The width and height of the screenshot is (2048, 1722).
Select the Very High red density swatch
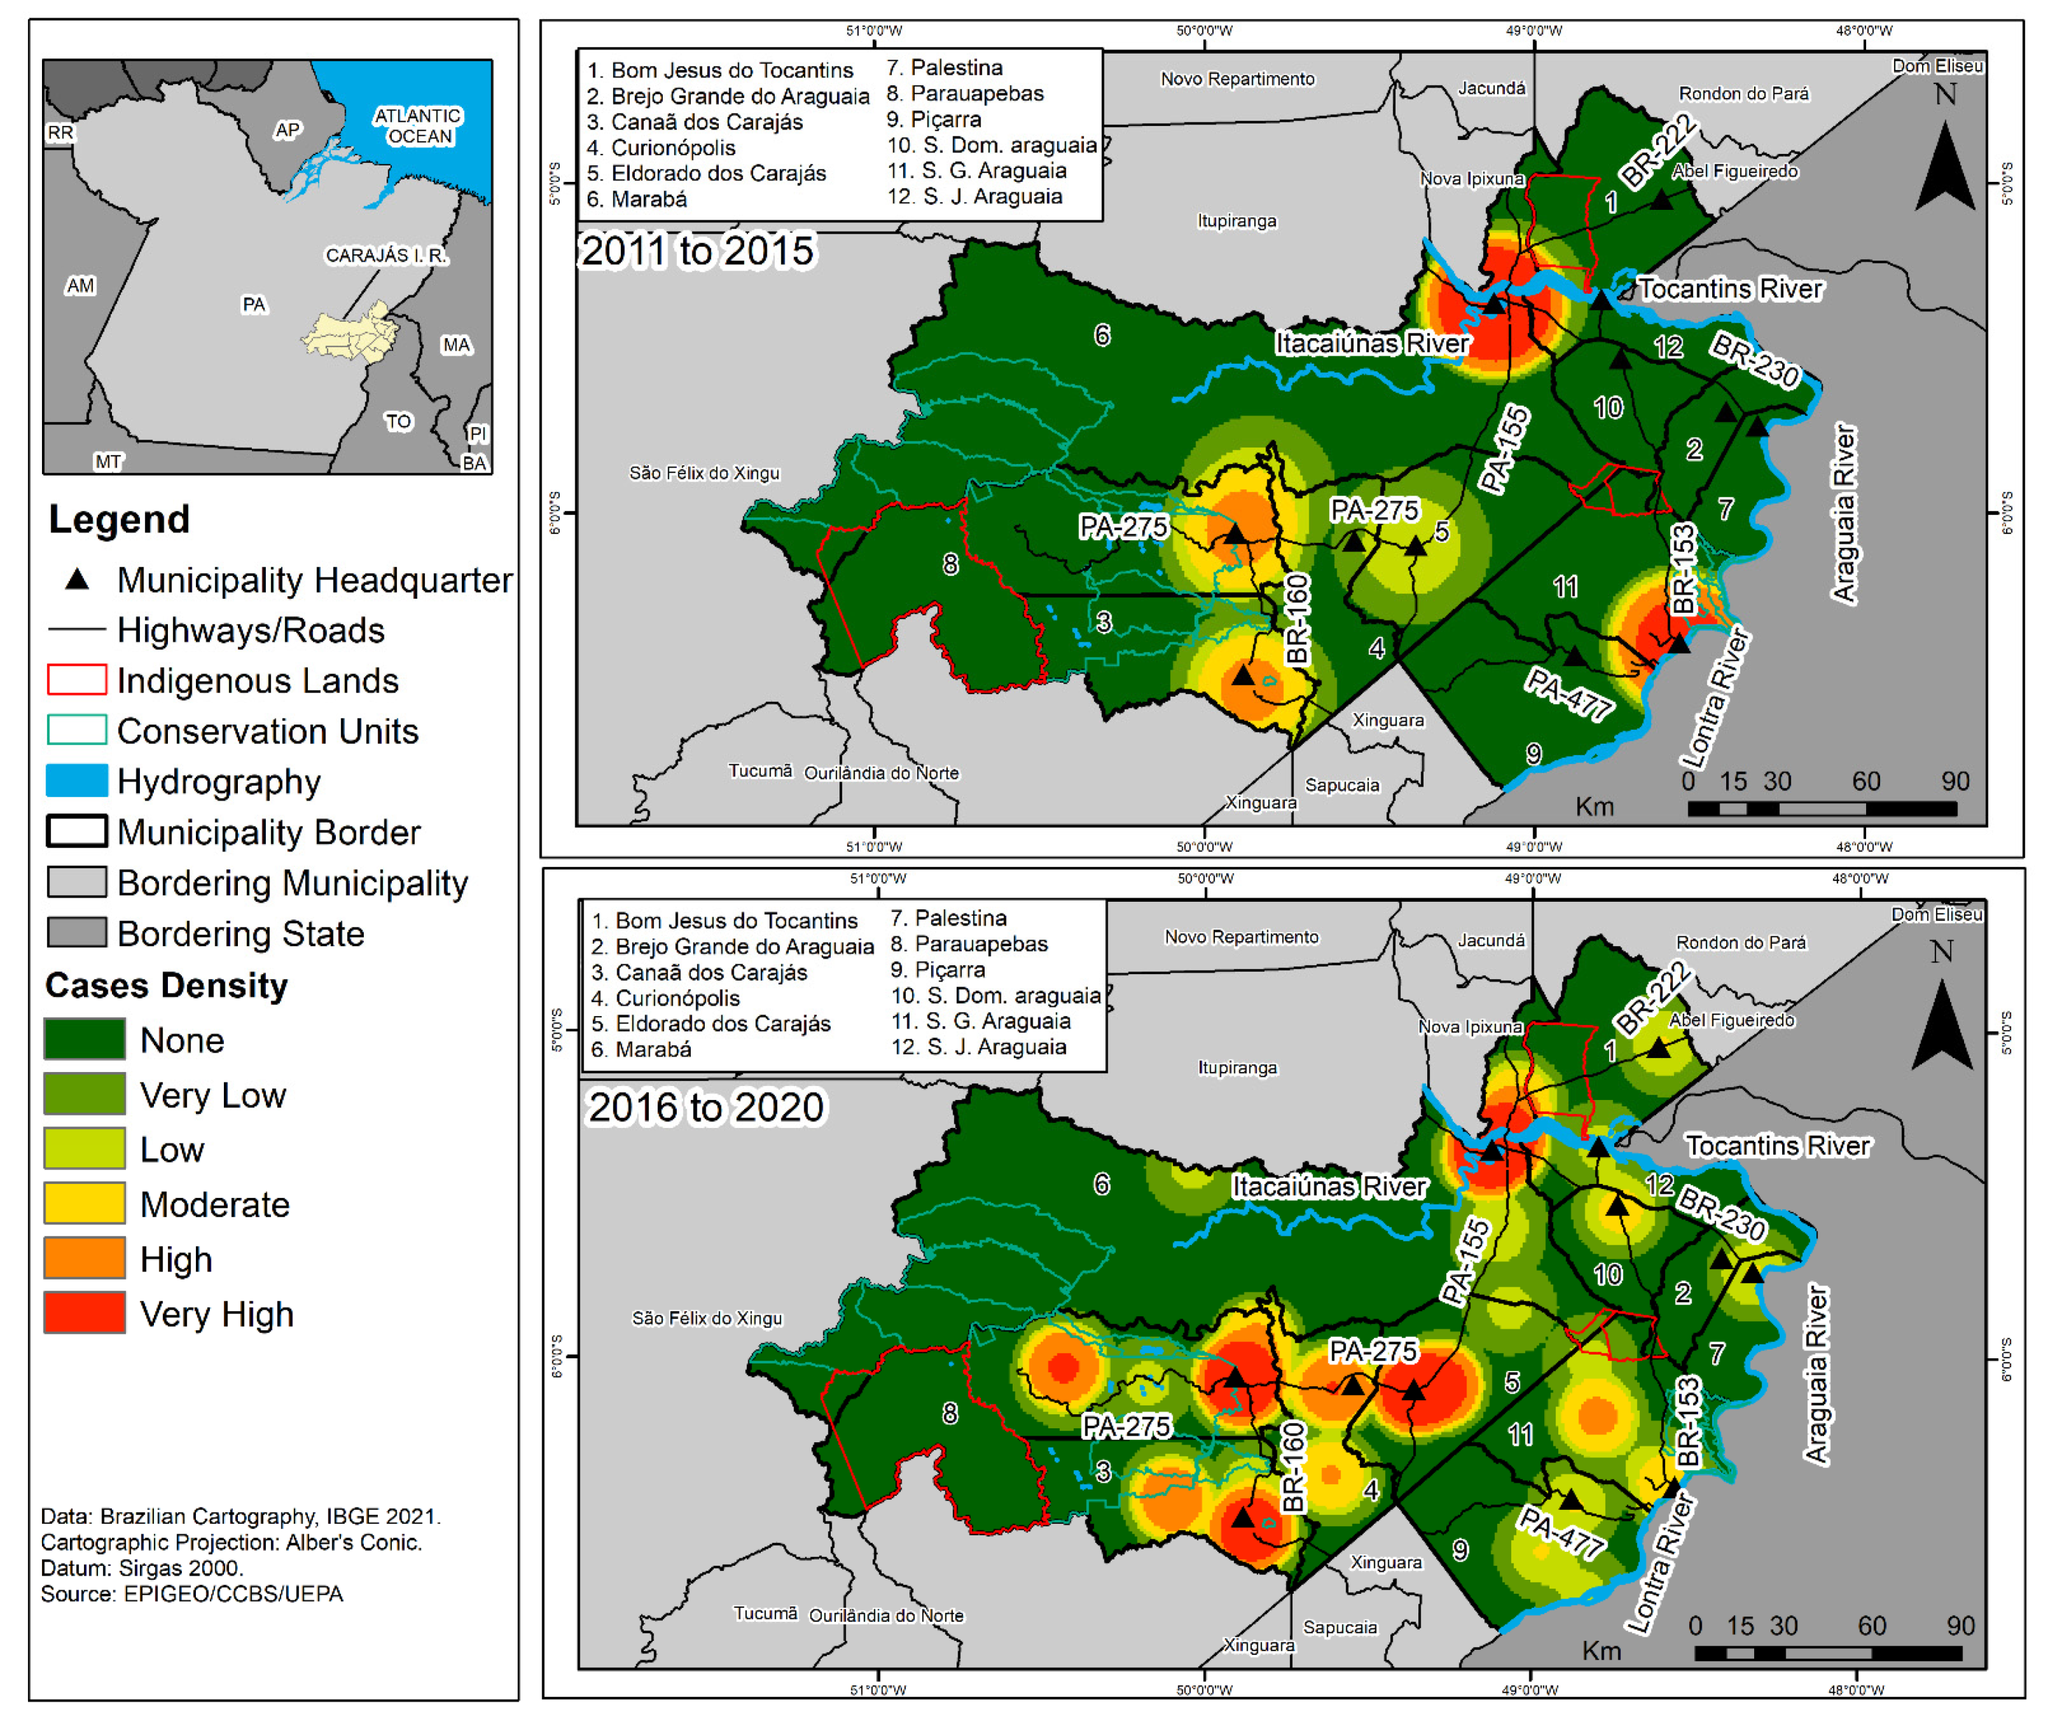tap(85, 1312)
